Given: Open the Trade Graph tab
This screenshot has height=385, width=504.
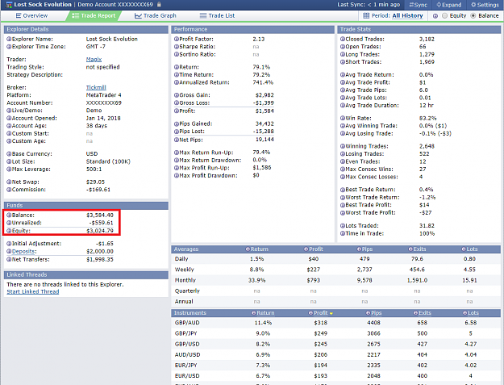Looking at the screenshot, I should (156, 15).
